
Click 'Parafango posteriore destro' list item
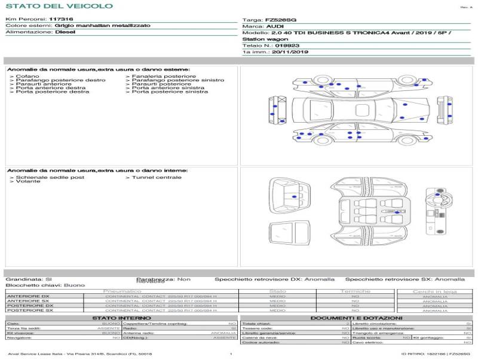pos(61,80)
